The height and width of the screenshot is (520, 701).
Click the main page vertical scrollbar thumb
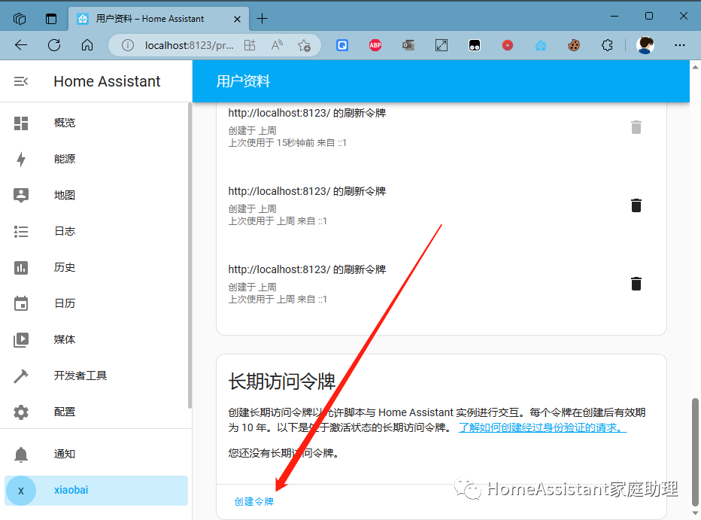tap(695, 452)
